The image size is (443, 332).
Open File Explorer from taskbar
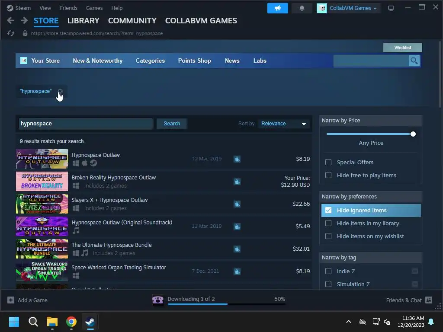click(x=52, y=322)
